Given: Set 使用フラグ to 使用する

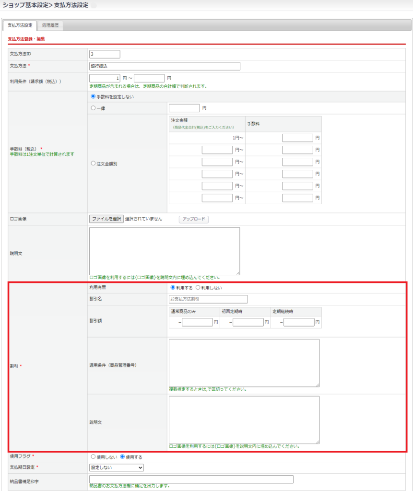Looking at the screenshot, I should [x=122, y=457].
